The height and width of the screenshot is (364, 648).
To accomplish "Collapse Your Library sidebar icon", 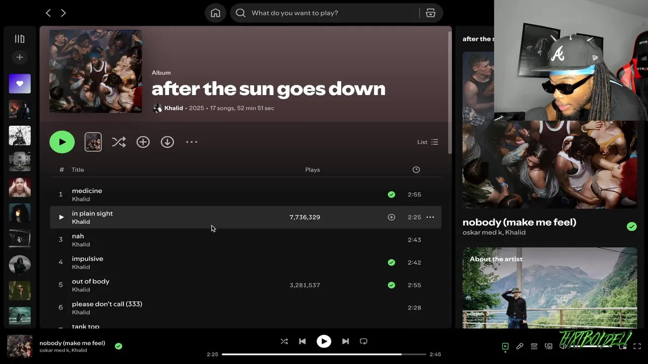I will pyautogui.click(x=20, y=39).
